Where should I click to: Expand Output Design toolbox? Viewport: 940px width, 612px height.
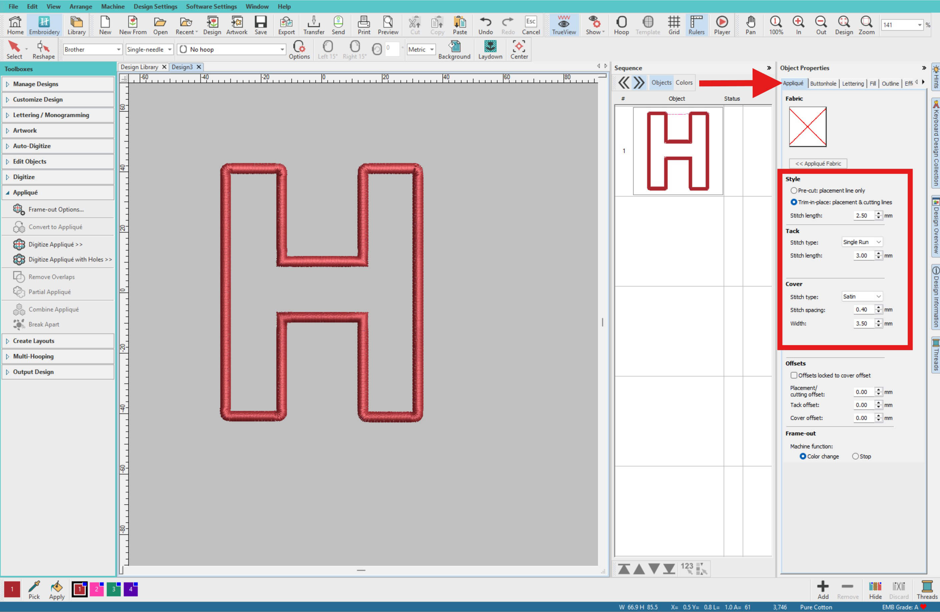58,372
